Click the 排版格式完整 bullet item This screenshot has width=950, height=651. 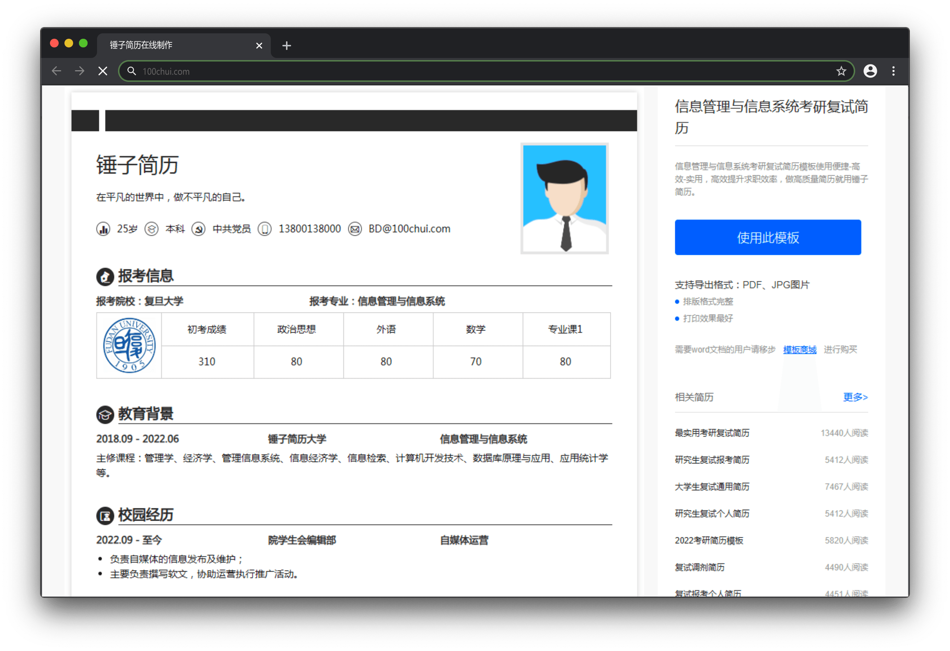[x=708, y=302]
